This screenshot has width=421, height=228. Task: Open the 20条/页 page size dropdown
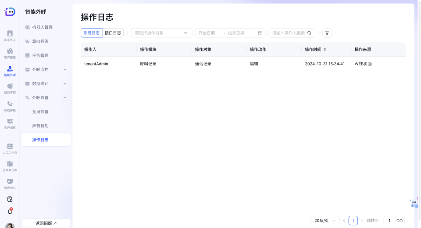point(325,221)
